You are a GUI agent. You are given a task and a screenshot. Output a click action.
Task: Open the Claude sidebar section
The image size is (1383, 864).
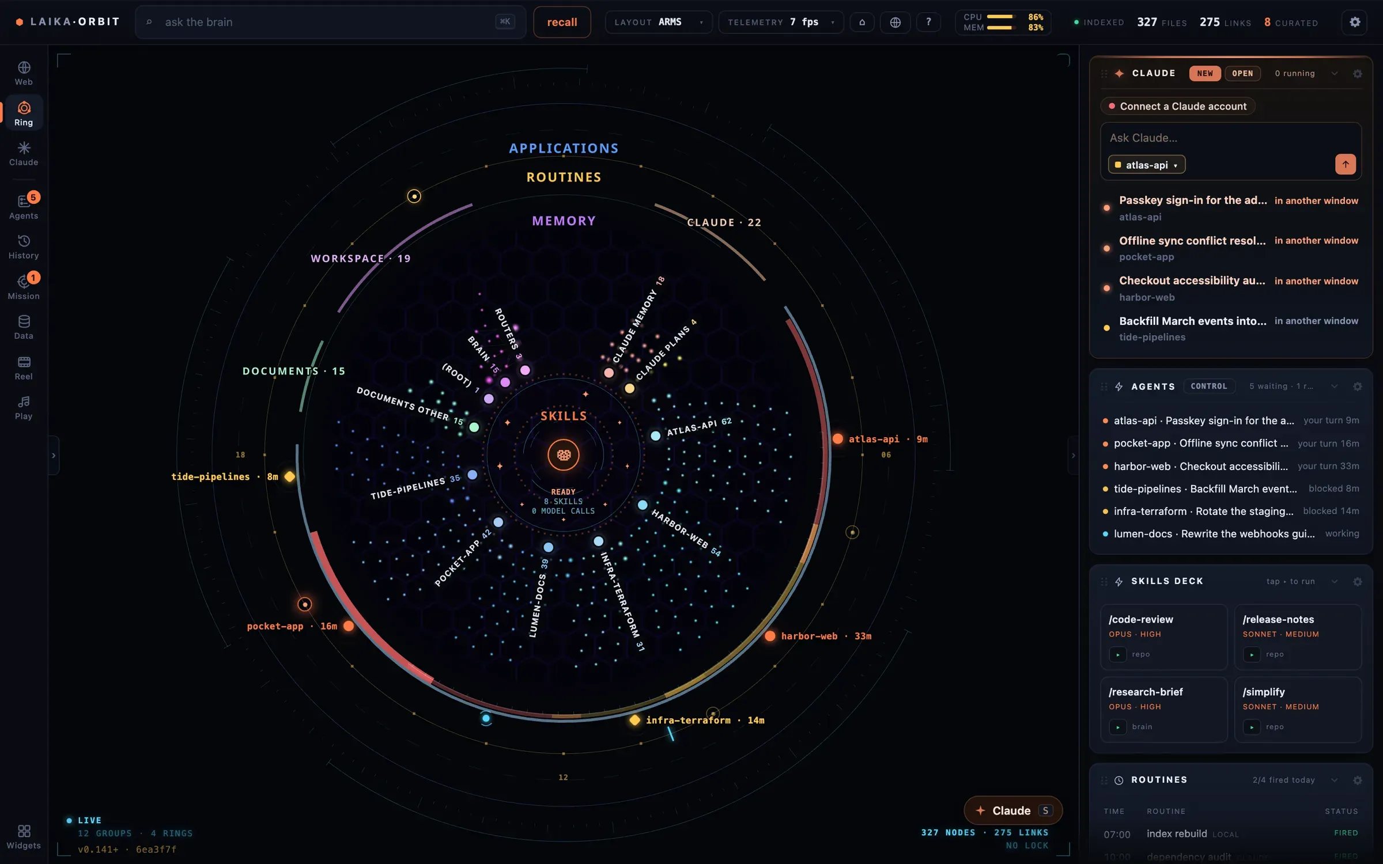24,154
